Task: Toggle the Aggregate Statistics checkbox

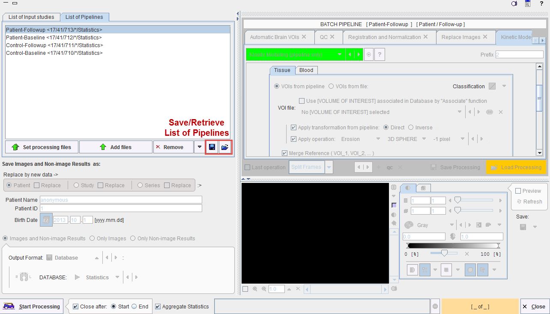Action: [158, 307]
